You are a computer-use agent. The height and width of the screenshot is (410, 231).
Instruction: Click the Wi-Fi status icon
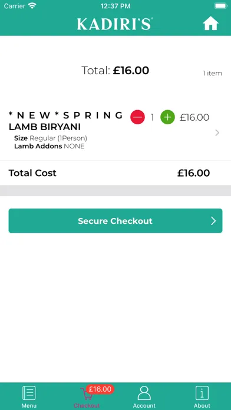[32, 6]
